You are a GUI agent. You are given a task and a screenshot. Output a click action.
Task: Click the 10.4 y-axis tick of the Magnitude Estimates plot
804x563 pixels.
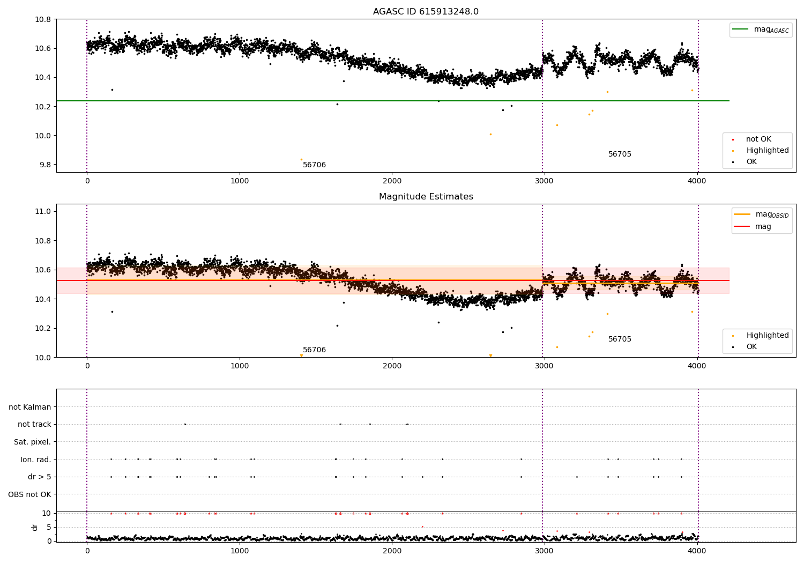43,299
